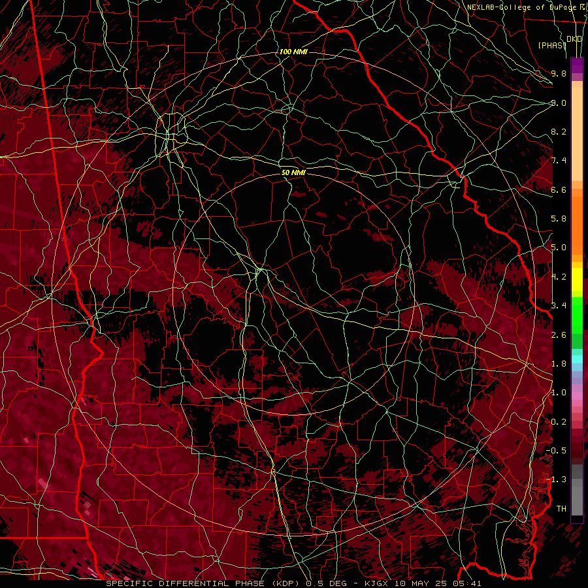
Task: Click the -0.5 scale value
Action: 556,451
